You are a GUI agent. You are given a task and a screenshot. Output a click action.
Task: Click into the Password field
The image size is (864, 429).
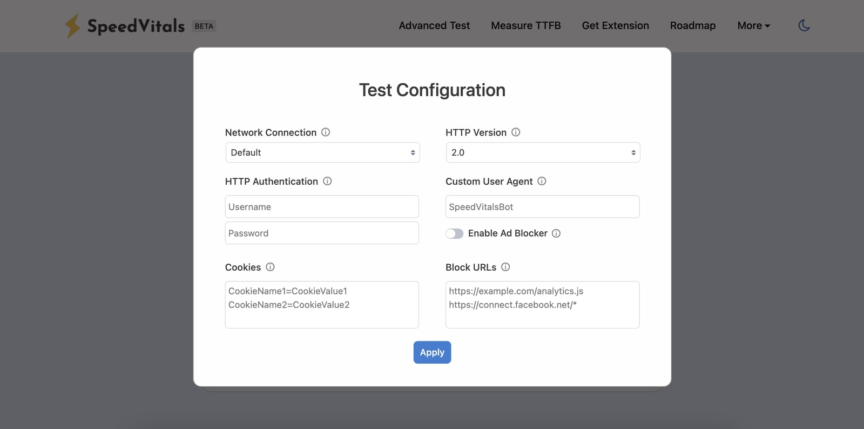[322, 233]
